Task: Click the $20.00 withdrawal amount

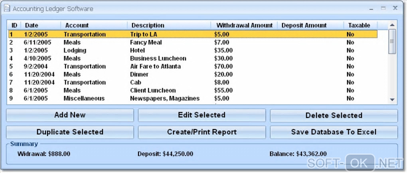Action: click(223, 75)
